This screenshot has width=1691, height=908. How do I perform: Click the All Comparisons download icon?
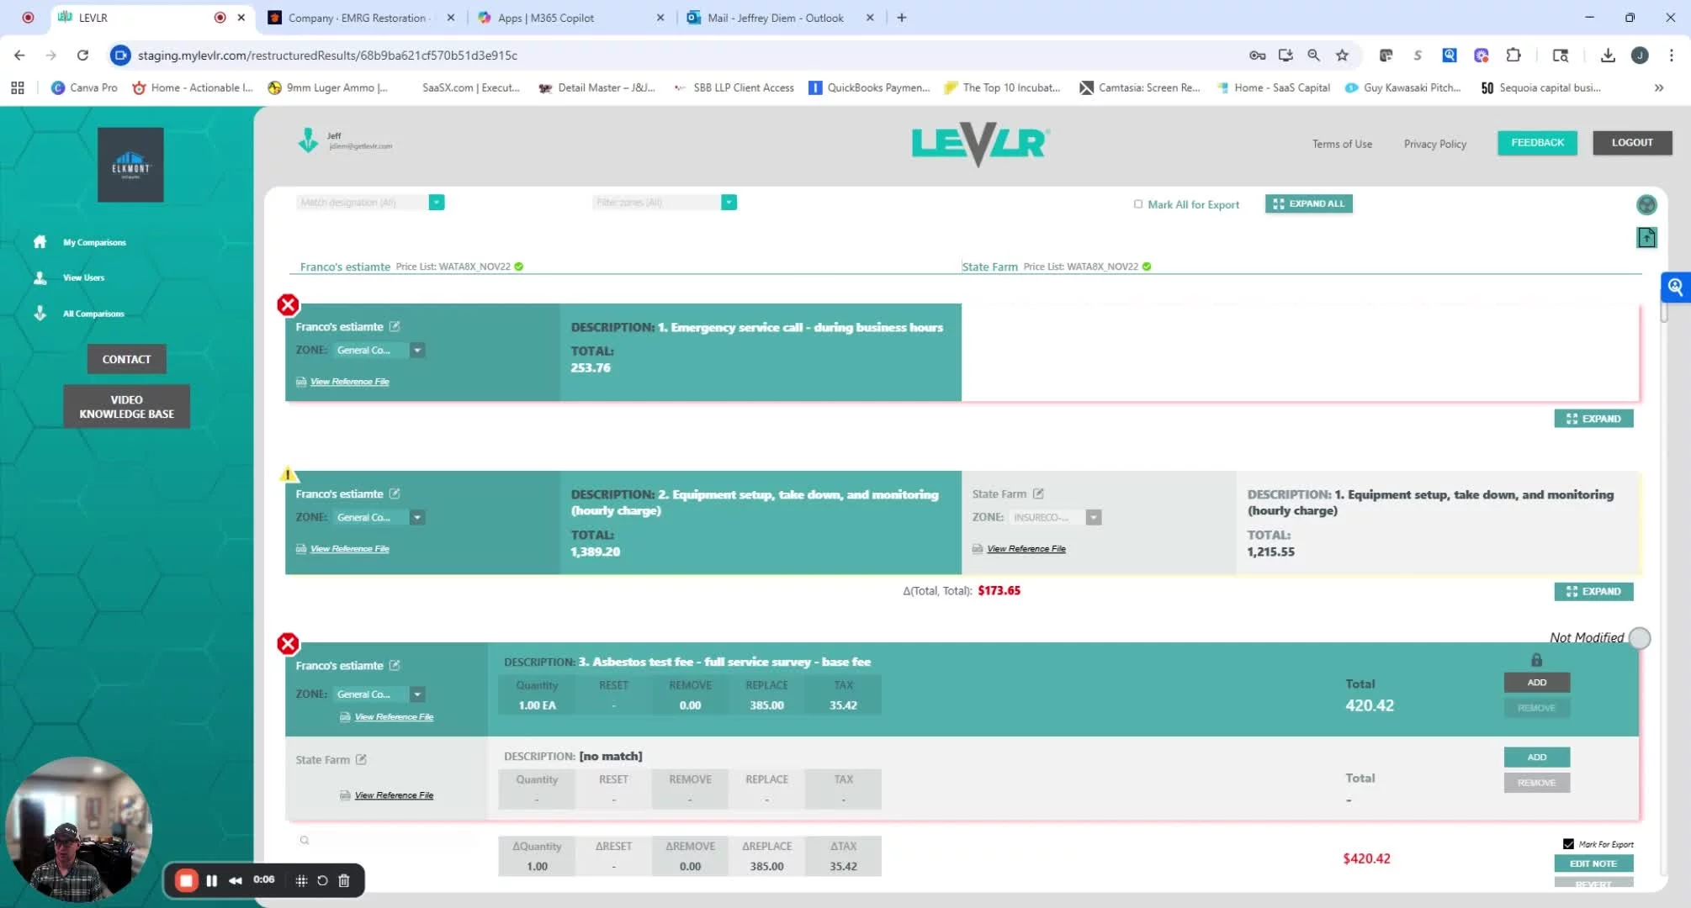tap(40, 313)
